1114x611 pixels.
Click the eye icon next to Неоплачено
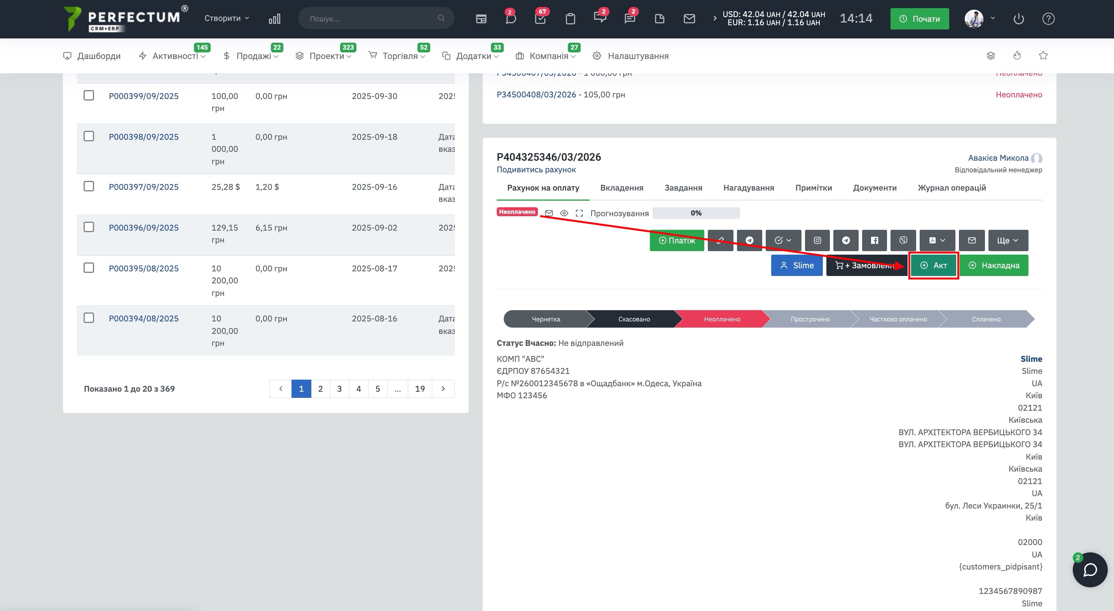(x=564, y=214)
